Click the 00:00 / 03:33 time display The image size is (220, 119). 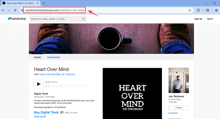coord(51,82)
